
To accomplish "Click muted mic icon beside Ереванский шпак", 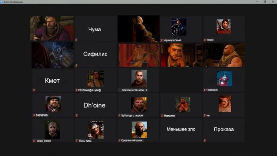I will click(119, 140).
